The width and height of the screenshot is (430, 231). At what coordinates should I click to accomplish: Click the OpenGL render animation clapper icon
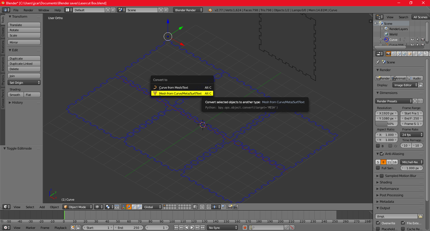click(235, 207)
